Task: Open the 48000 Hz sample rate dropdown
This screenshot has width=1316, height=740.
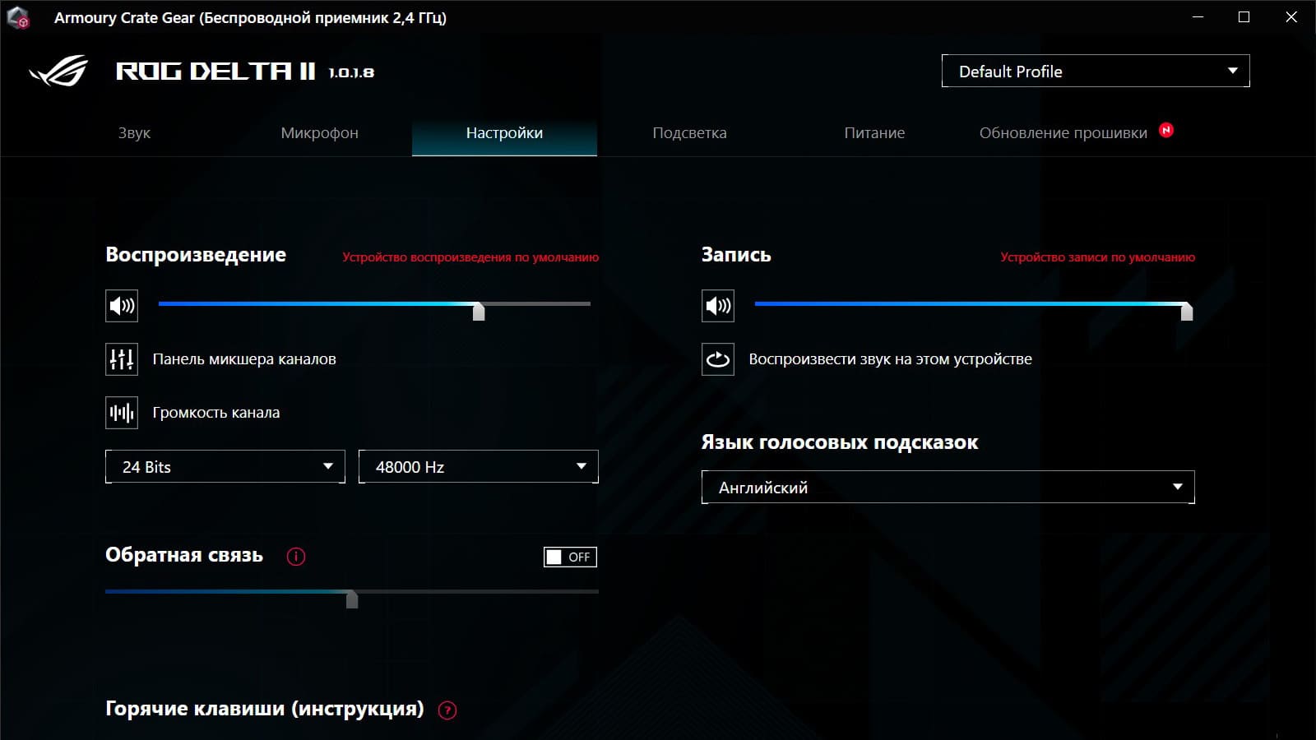Action: [479, 467]
